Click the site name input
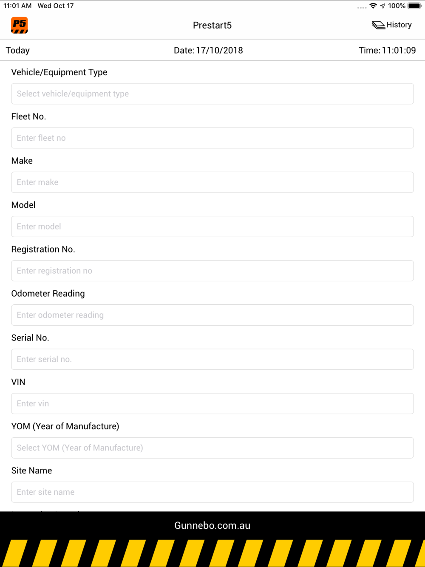Viewport: 425px width, 567px height. 212,492
